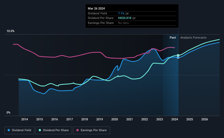Click the 2026 x-axis tick label

205,119
